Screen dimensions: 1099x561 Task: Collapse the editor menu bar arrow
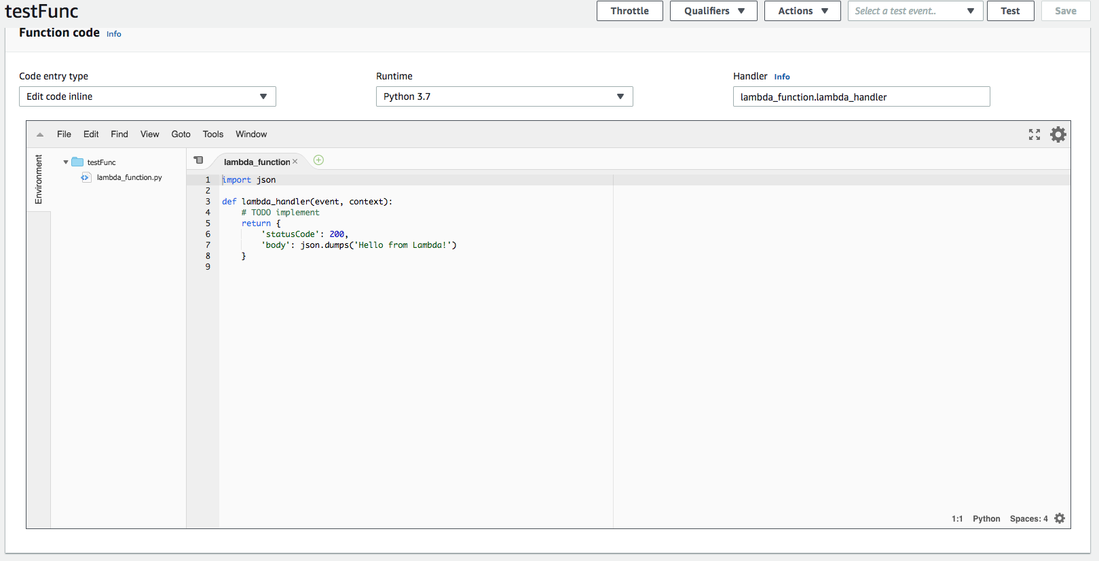(x=40, y=134)
